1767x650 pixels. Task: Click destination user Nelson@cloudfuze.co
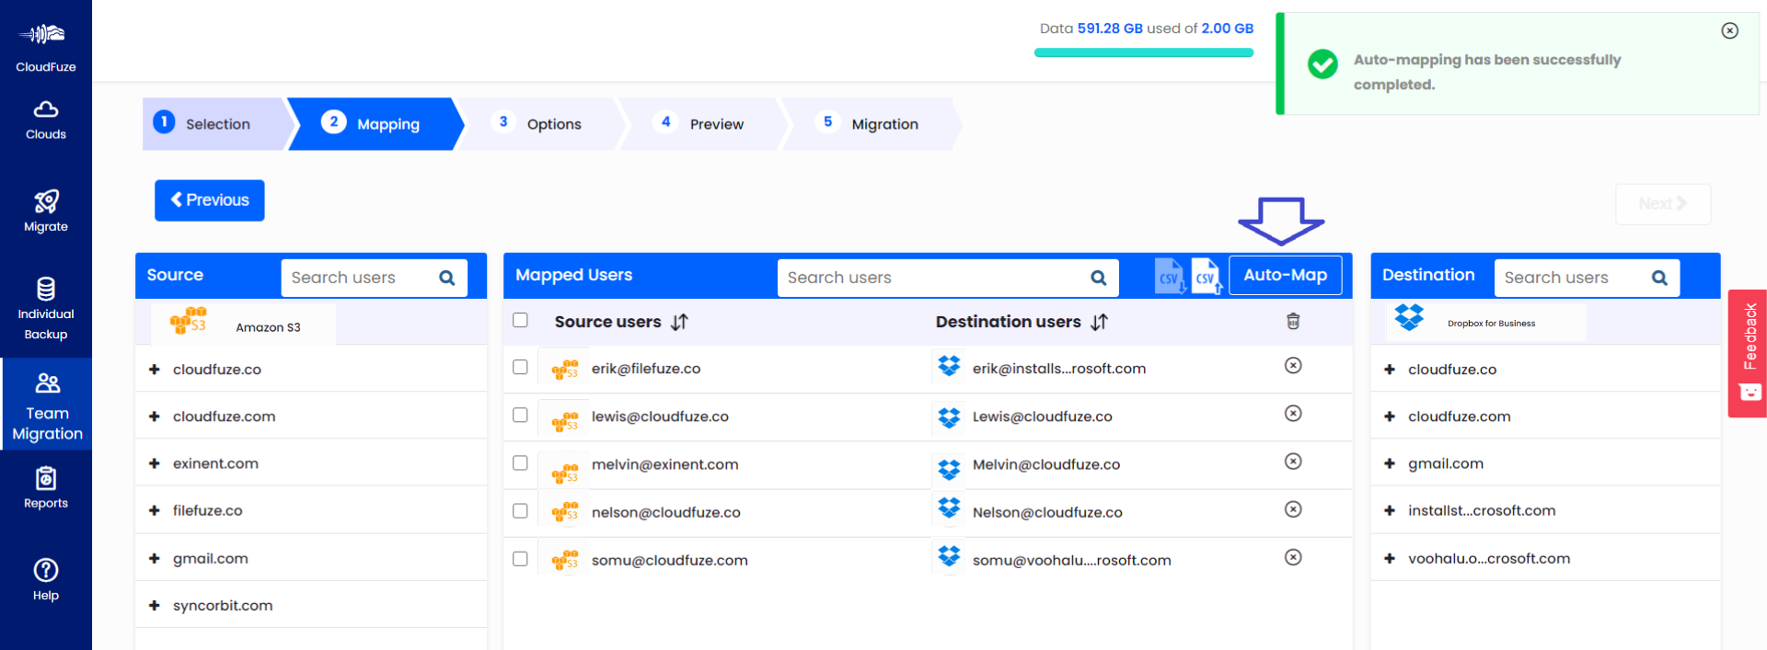1047,512
